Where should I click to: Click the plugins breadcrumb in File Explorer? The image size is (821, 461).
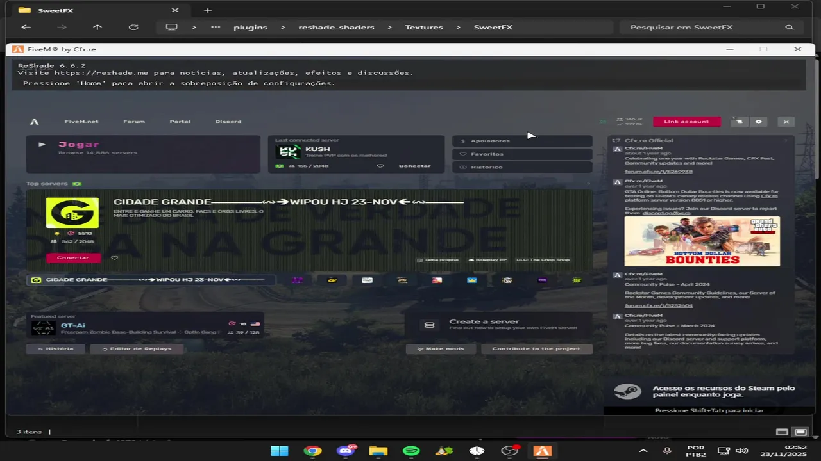click(x=250, y=27)
